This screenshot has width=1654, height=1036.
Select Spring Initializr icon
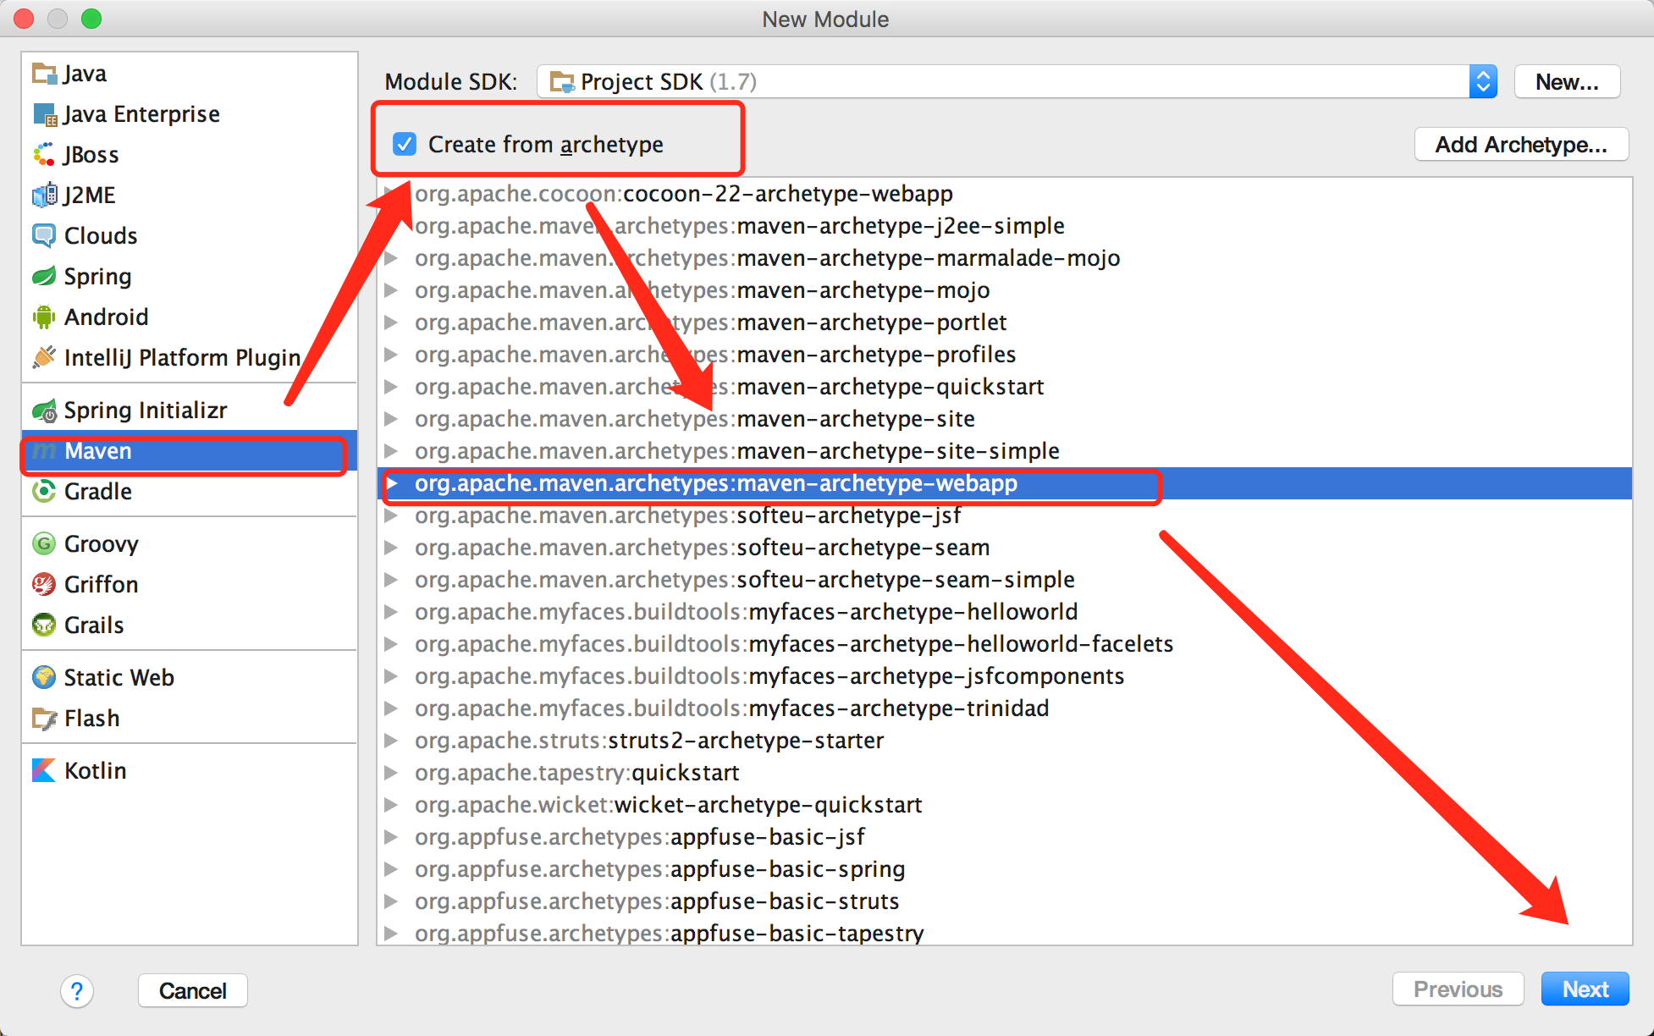tap(41, 410)
